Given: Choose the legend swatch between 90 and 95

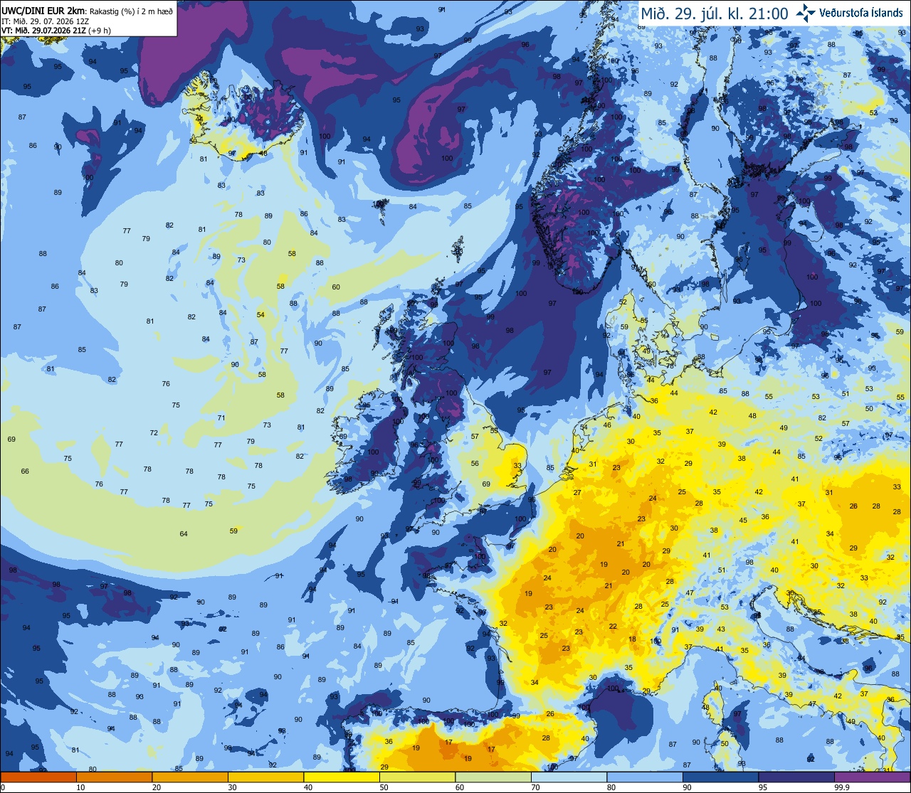Looking at the screenshot, I should click(x=720, y=777).
